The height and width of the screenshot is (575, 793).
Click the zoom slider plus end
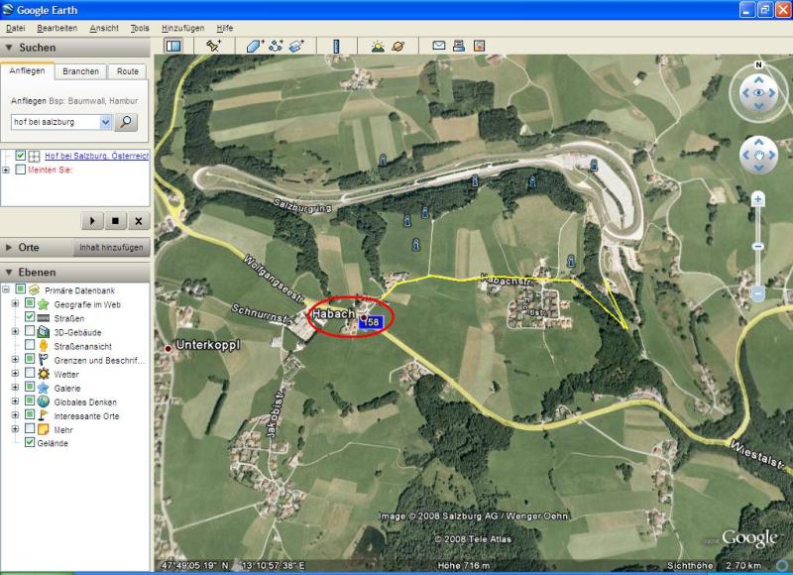point(757,199)
